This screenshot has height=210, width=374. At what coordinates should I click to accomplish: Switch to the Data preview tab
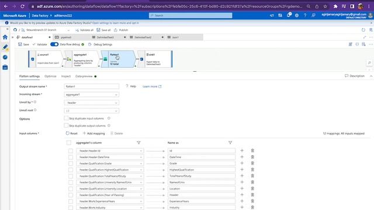[84, 76]
